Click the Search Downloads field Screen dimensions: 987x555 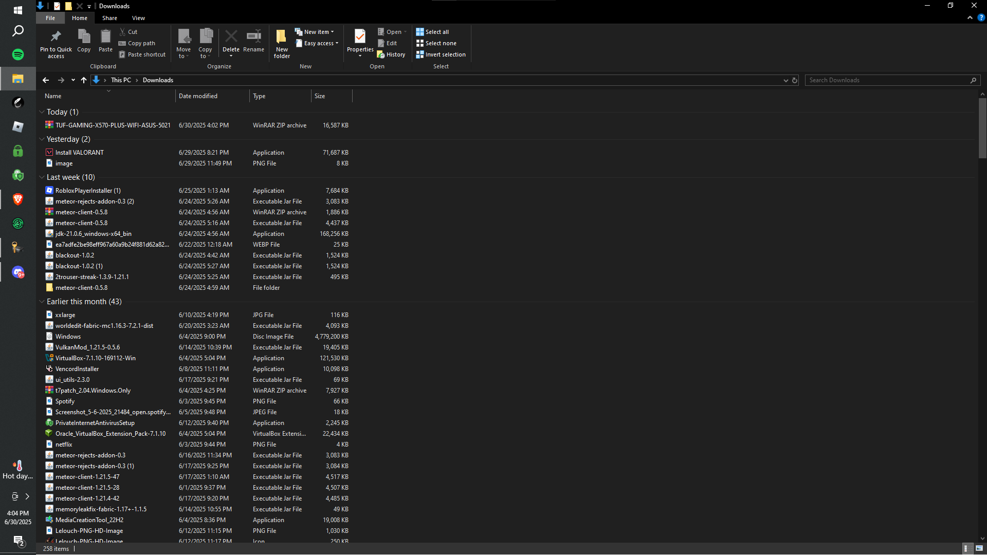pyautogui.click(x=887, y=80)
